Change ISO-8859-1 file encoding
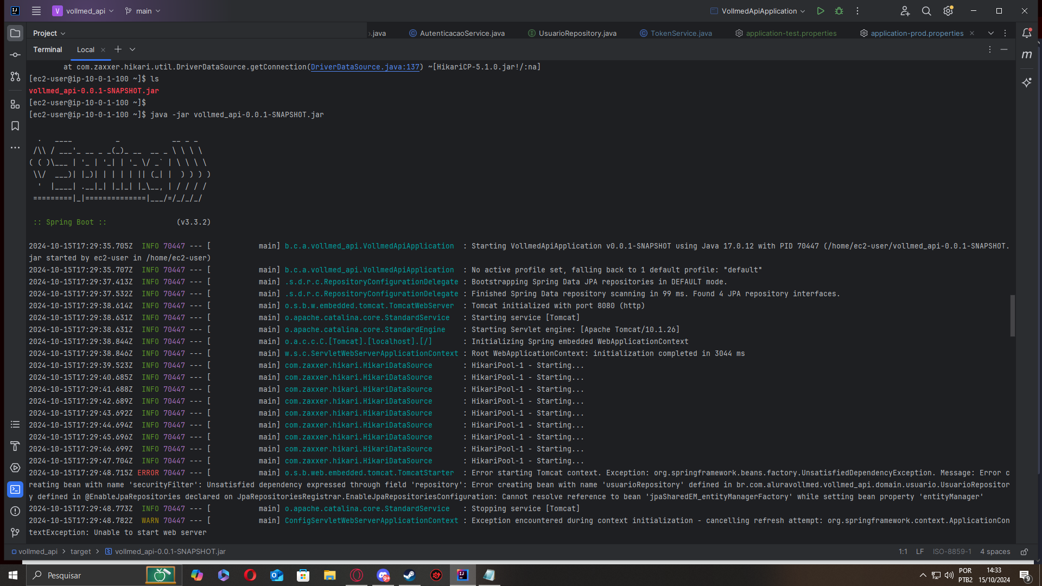The height and width of the screenshot is (586, 1042). click(x=952, y=552)
